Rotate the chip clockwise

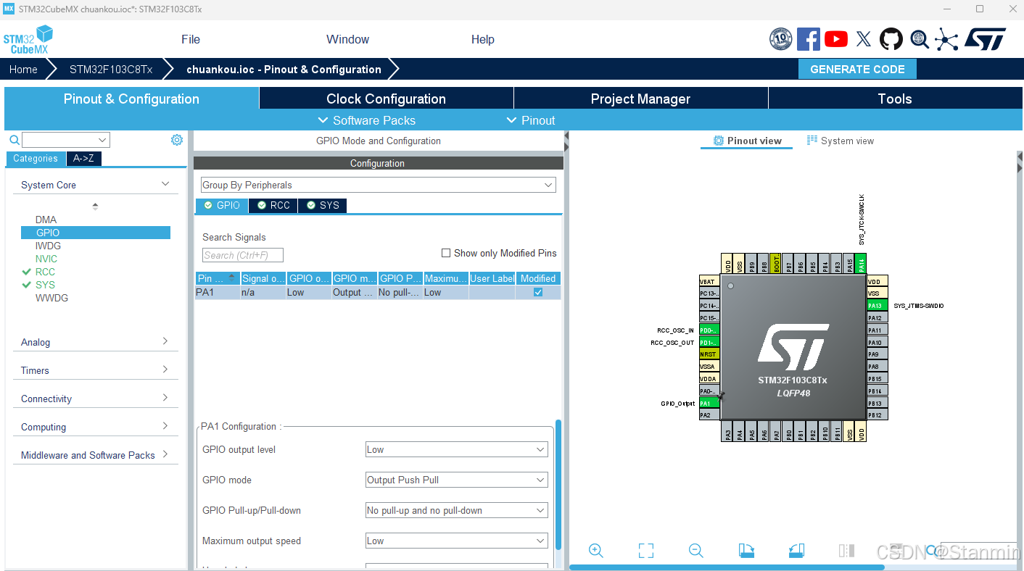pos(746,551)
